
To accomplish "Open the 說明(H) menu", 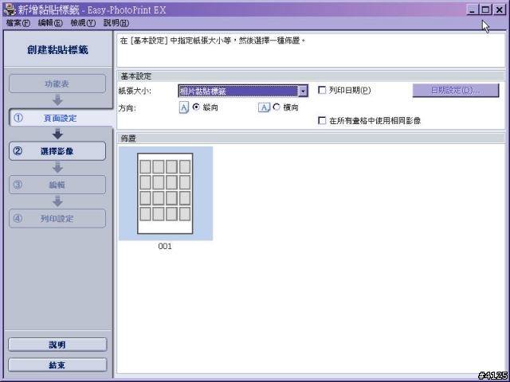I will click(x=116, y=23).
